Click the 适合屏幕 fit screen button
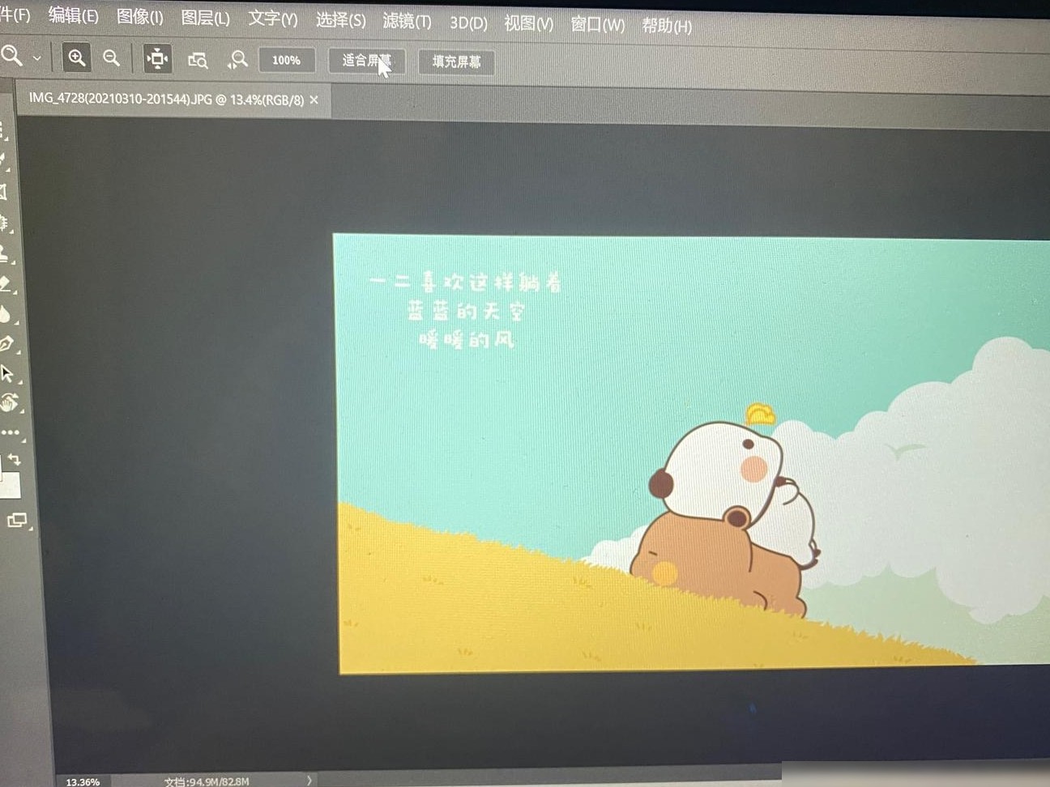This screenshot has width=1050, height=787. click(366, 61)
